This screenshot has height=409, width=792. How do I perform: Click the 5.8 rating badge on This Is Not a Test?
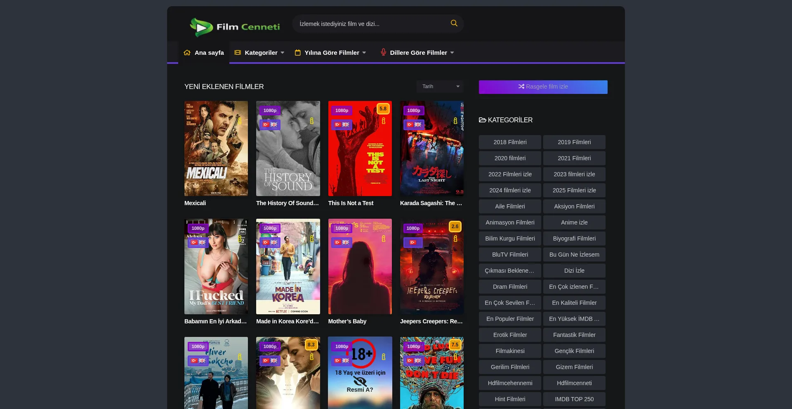point(383,109)
